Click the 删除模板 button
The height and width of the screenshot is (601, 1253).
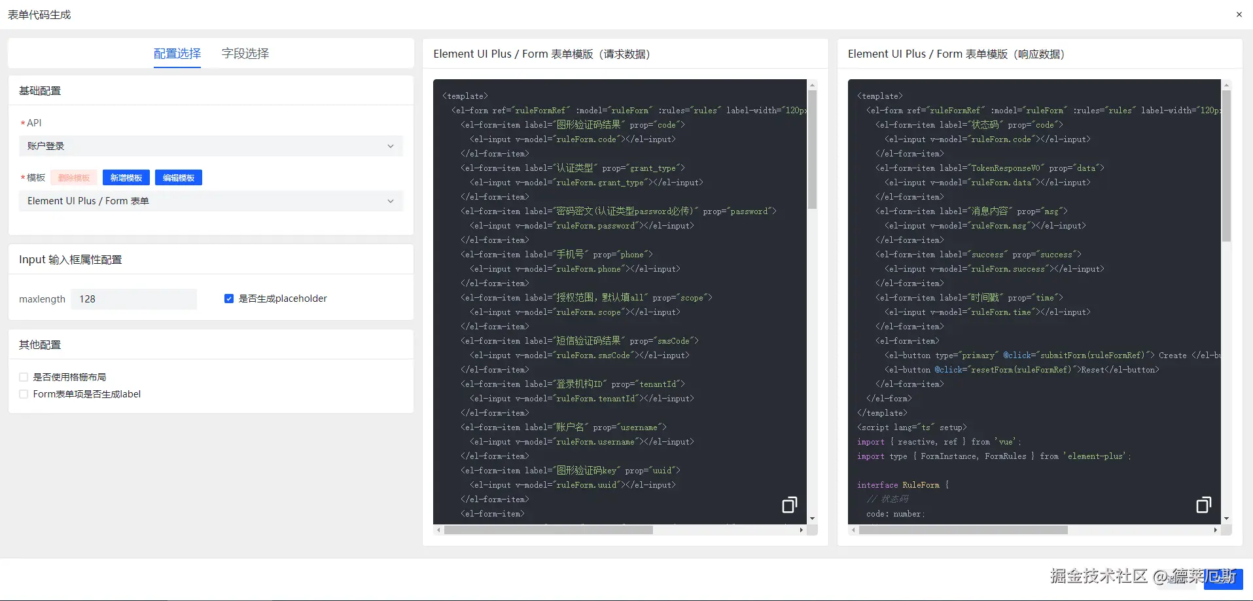(x=74, y=177)
